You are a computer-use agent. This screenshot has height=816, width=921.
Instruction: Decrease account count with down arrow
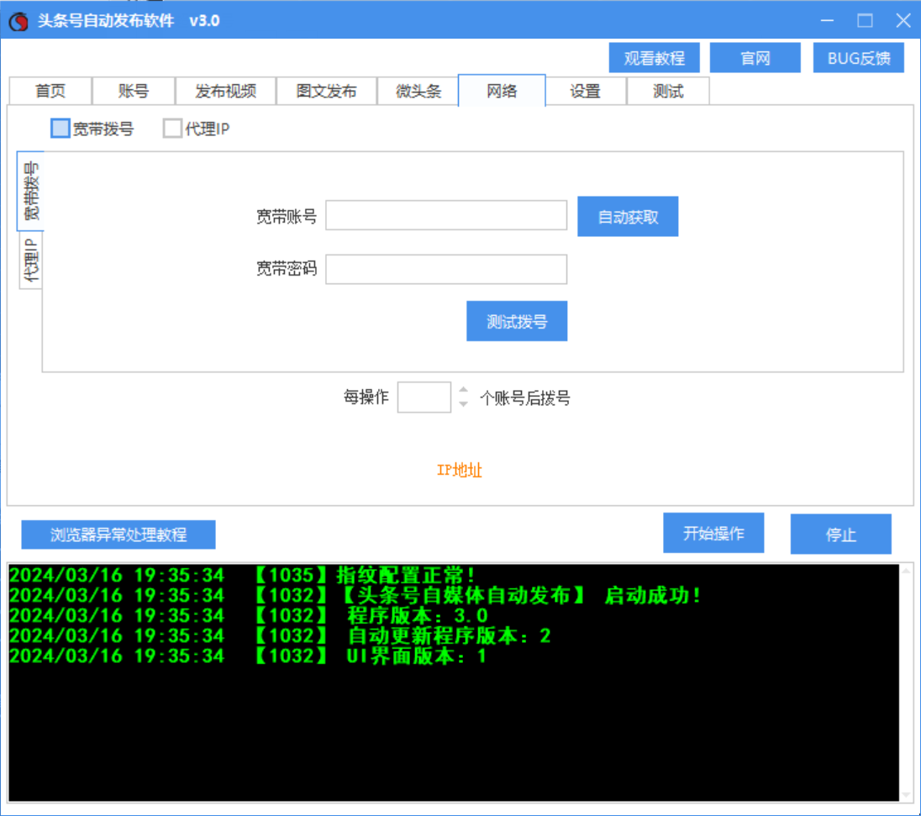[463, 404]
